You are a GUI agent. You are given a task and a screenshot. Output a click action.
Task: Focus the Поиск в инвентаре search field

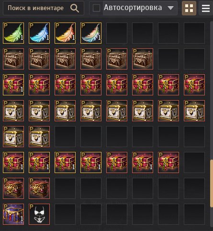[x=44, y=8]
